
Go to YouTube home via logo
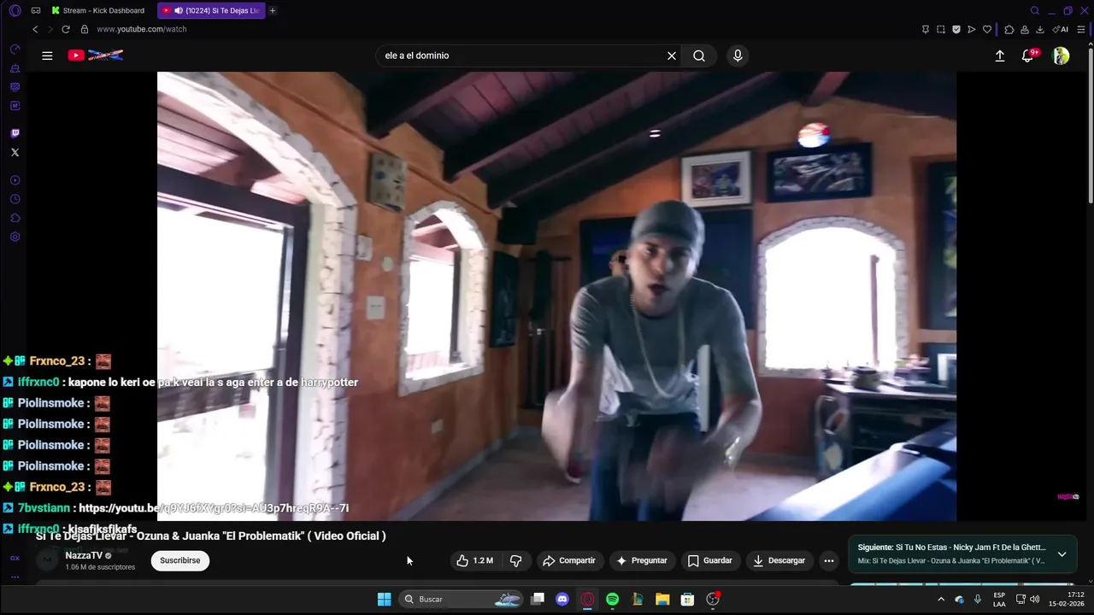pyautogui.click(x=96, y=56)
